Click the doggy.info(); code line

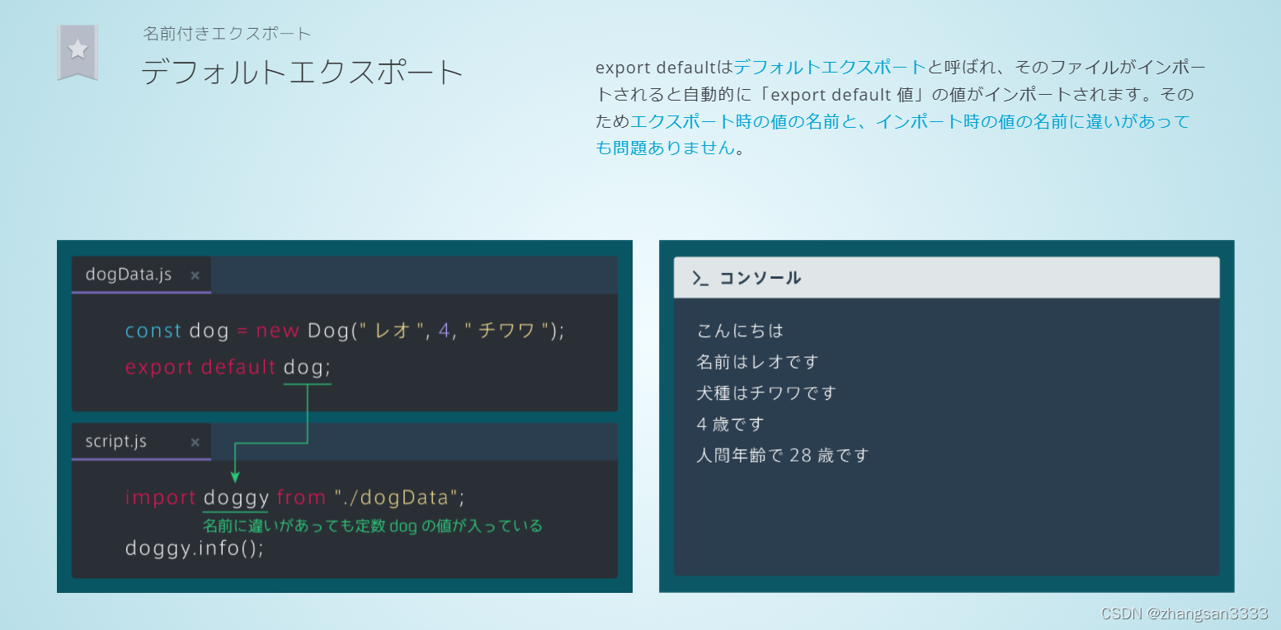pyautogui.click(x=195, y=548)
